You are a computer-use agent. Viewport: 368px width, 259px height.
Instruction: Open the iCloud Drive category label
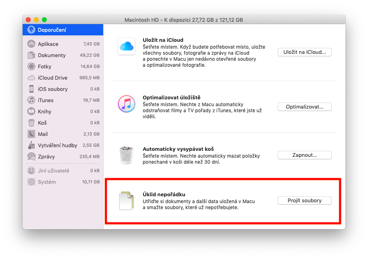[52, 78]
